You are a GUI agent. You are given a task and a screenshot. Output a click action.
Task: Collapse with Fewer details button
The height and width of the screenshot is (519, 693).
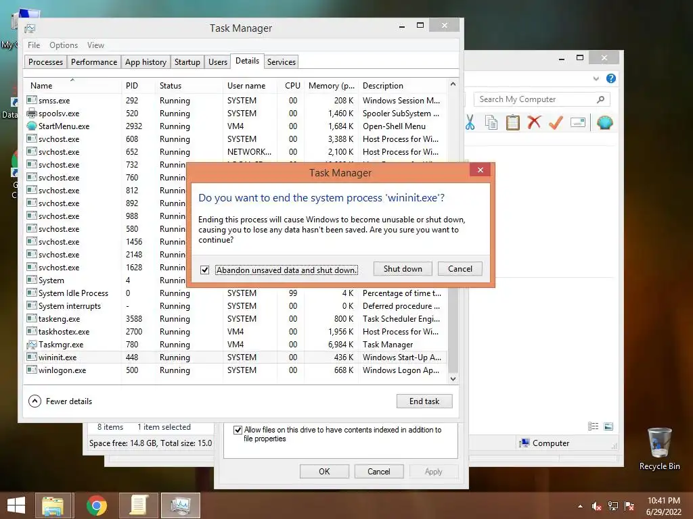point(60,401)
